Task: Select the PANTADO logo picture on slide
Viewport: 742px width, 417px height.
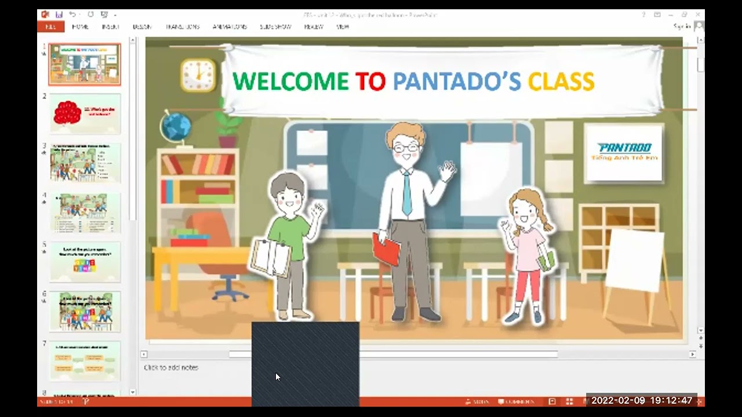Action: click(x=624, y=153)
